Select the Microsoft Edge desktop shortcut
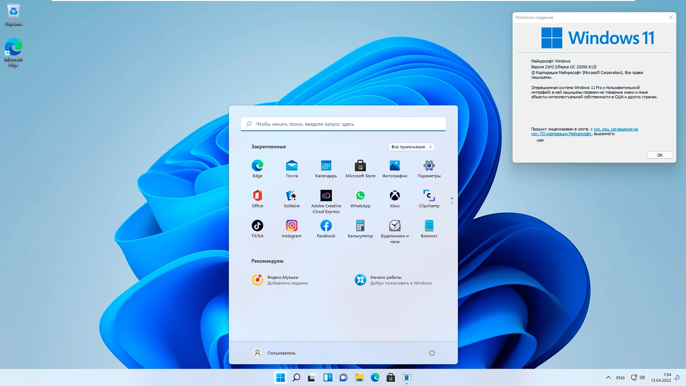The image size is (686, 386). (x=13, y=53)
